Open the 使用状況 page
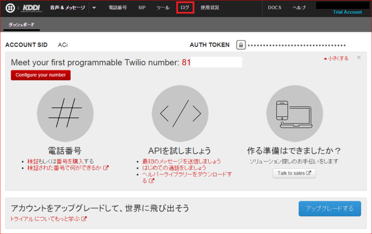The image size is (372, 234). coord(210,7)
